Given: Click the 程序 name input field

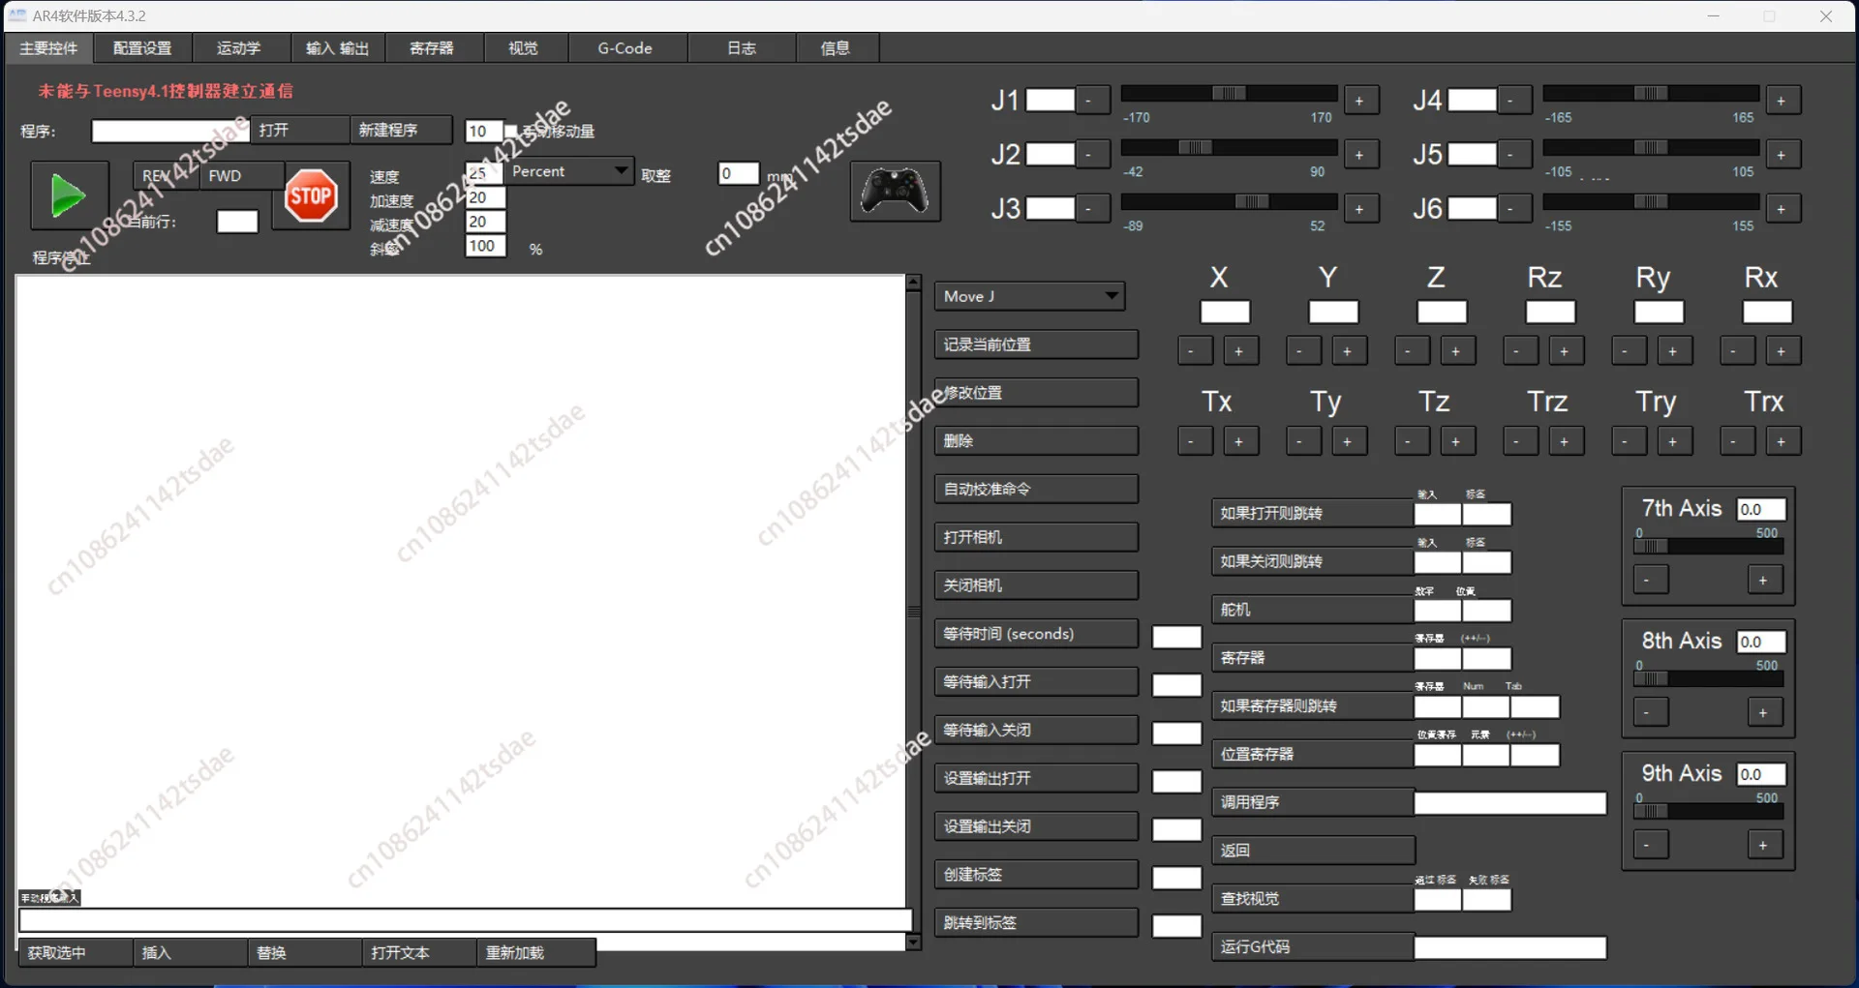Looking at the screenshot, I should click(x=169, y=131).
